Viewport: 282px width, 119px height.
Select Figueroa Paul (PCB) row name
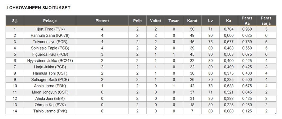coord(50,54)
